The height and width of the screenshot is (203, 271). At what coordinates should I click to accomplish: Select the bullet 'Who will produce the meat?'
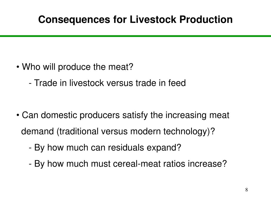pyautogui.click(x=75, y=67)
